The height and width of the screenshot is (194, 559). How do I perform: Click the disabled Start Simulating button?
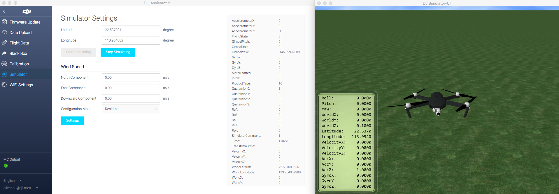pyautogui.click(x=78, y=52)
